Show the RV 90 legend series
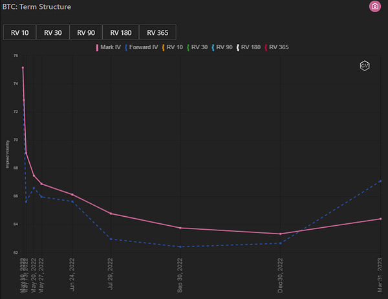The height and width of the screenshot is (299, 388). pyautogui.click(x=222, y=47)
